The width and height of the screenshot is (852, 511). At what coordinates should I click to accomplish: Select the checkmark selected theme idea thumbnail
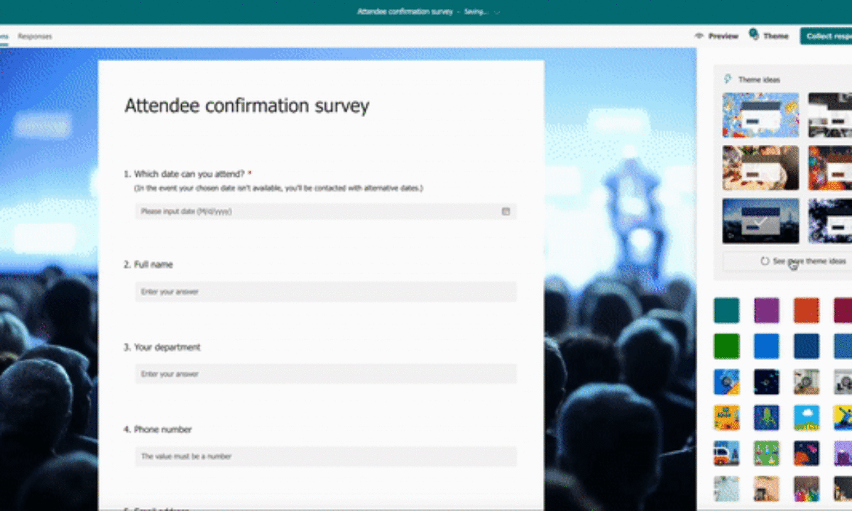click(760, 221)
